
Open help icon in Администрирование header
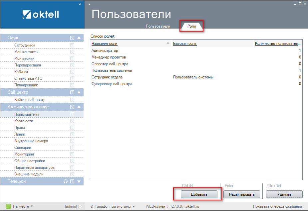(72, 107)
